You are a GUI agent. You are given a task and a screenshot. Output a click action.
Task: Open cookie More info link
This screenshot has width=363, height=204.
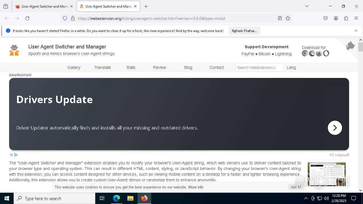tap(196, 187)
